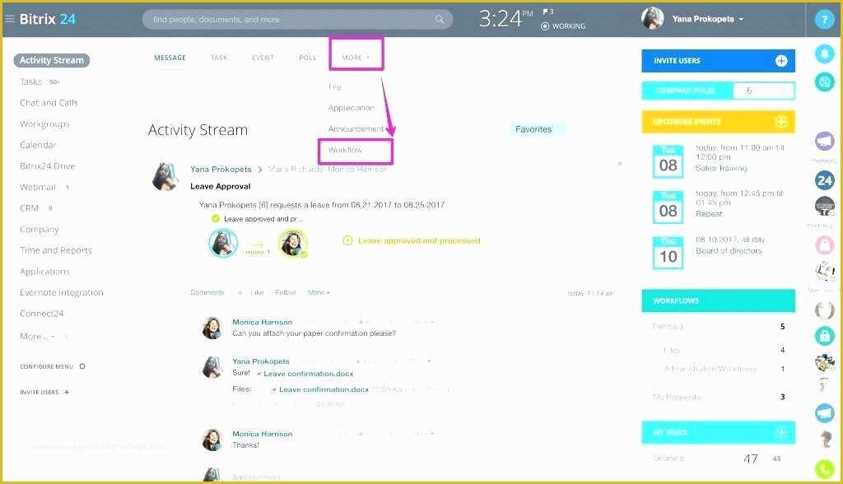Viewport: 843px width, 484px height.
Task: Click the Follow link under the post
Action: point(286,292)
